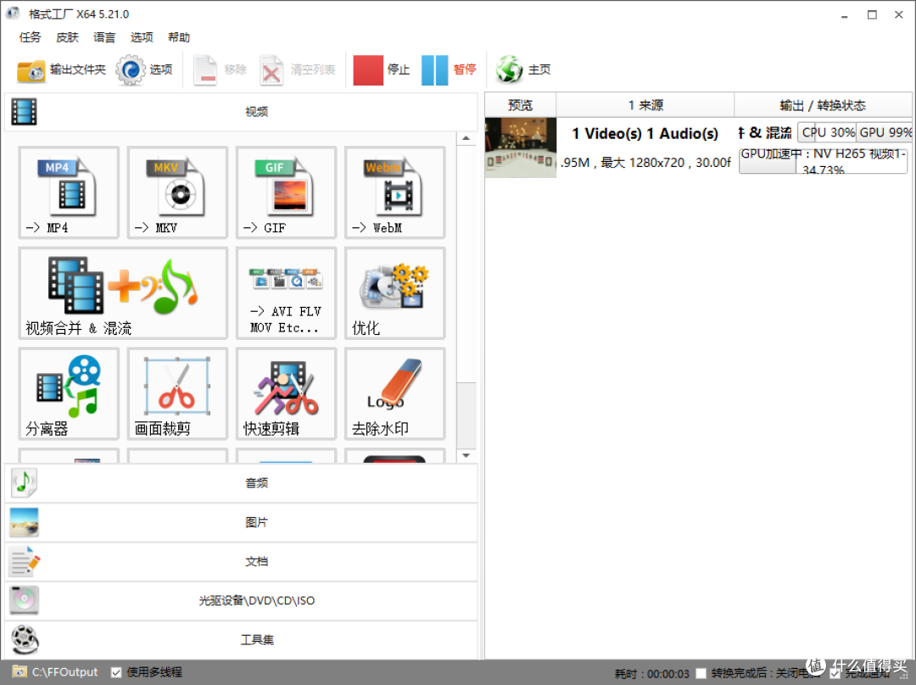Viewport: 916px width, 685px height.
Task: Click the optical drive disc icon
Action: click(24, 600)
